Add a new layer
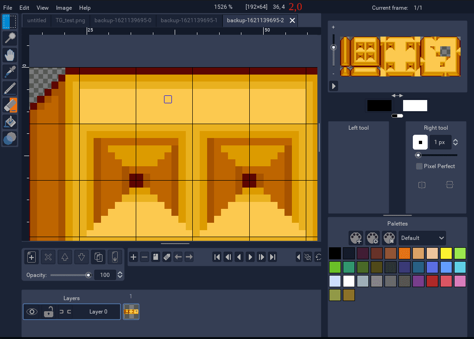 (x=32, y=257)
